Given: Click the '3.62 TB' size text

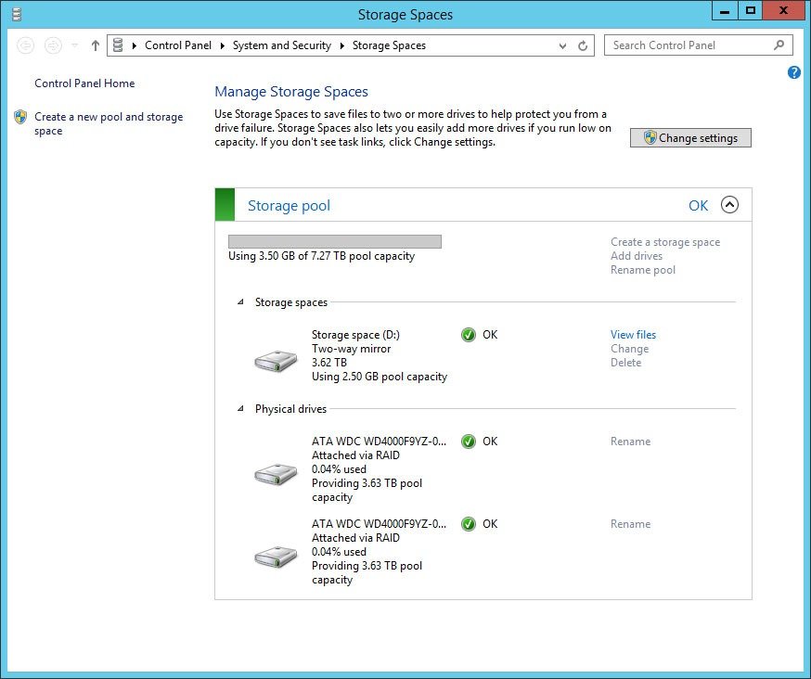Looking at the screenshot, I should [x=329, y=363].
